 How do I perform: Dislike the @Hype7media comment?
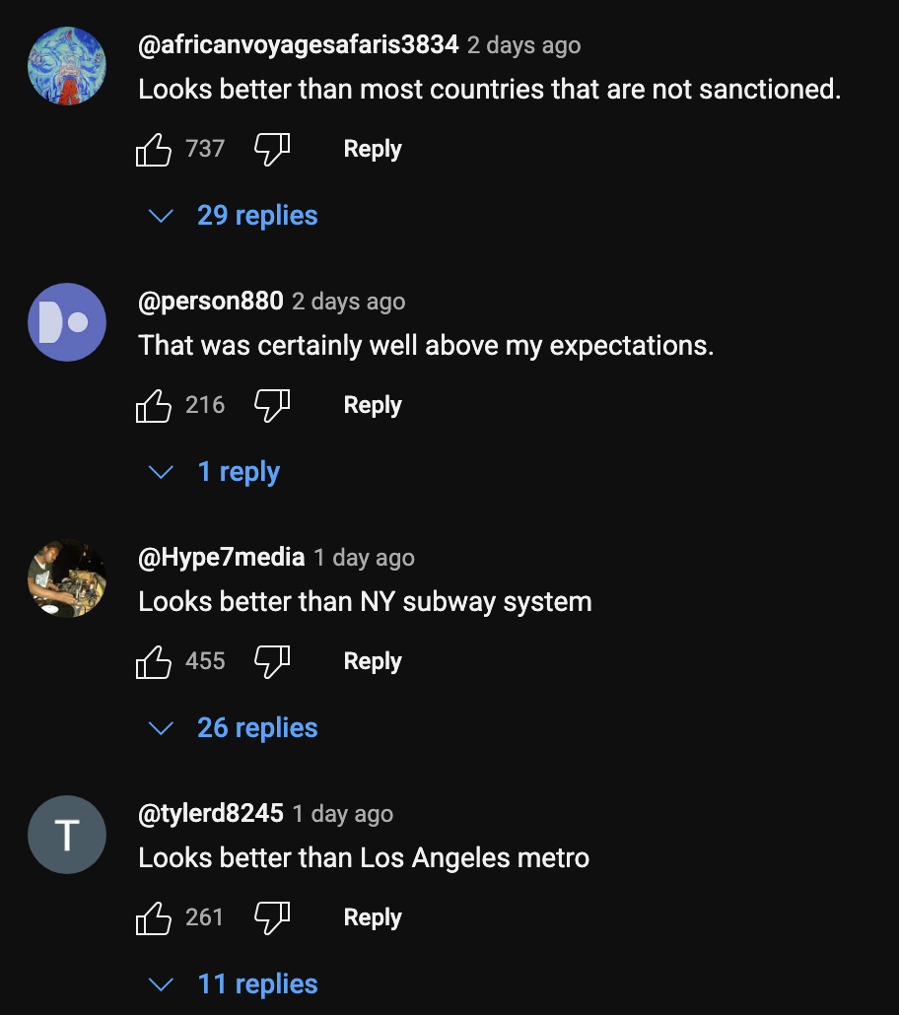coord(272,662)
